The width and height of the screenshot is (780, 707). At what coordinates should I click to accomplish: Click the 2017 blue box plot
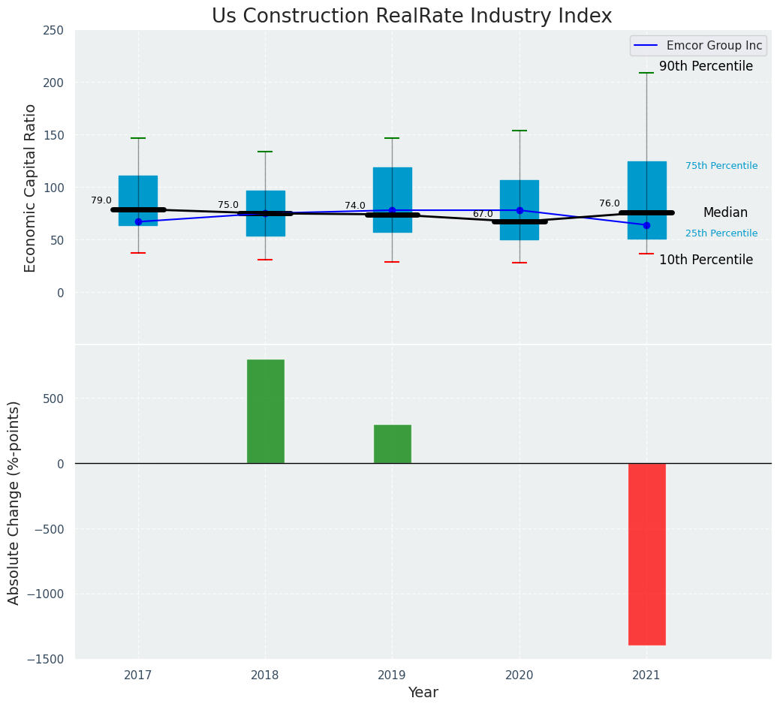(x=138, y=191)
